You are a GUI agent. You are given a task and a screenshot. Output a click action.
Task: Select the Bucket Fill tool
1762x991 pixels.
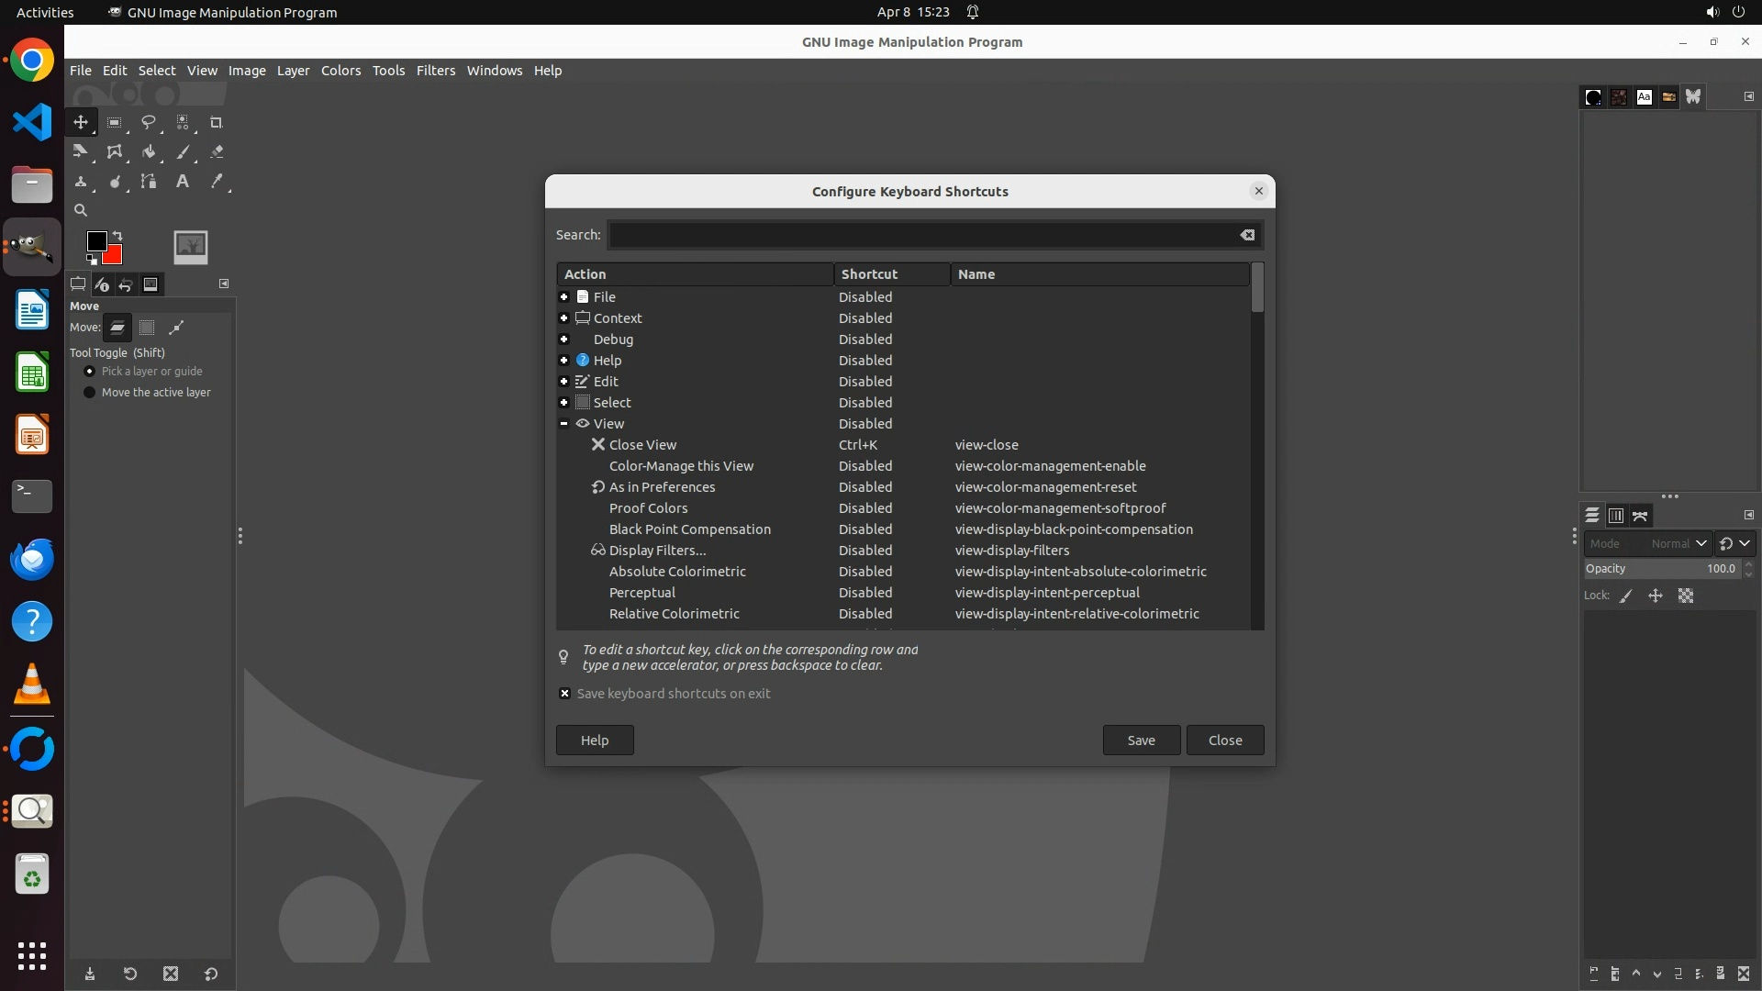point(148,152)
